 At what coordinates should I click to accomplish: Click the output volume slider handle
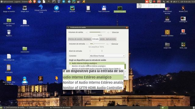point(101,32)
